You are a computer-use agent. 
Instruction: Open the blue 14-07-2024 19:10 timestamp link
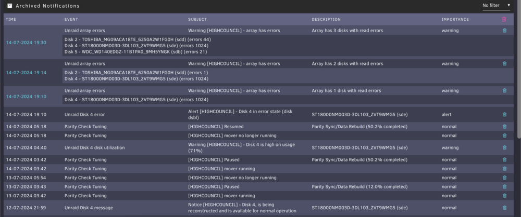26,97
